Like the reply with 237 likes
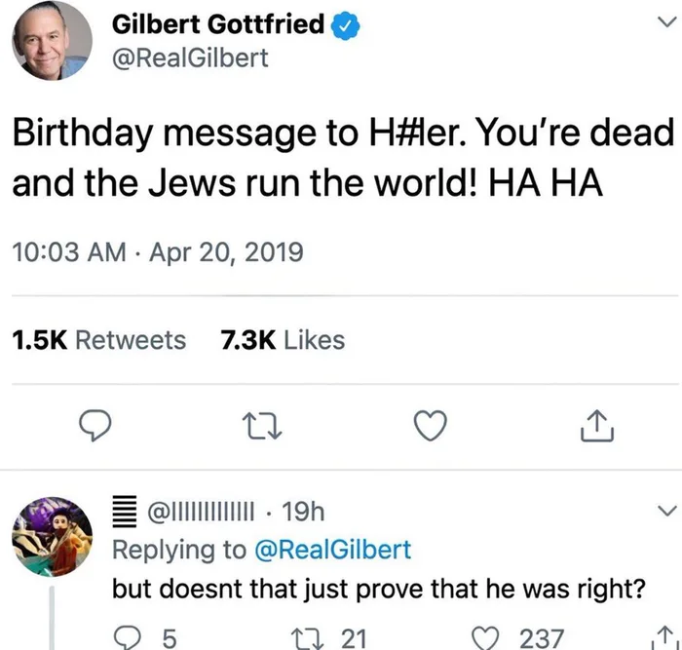The height and width of the screenshot is (650, 682). click(485, 638)
